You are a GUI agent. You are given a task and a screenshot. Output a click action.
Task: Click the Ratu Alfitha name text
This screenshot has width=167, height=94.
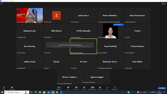[x=137, y=62]
